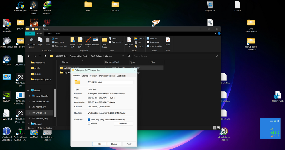Open Filters ribbon button
Viewport: 285px width, 150px height.
tap(168, 42)
